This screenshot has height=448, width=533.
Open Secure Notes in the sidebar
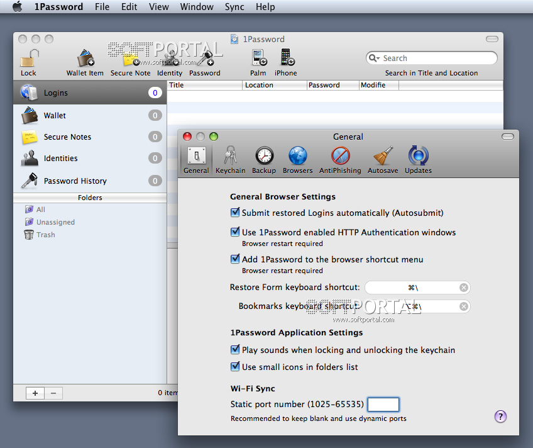click(90, 137)
